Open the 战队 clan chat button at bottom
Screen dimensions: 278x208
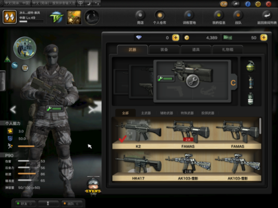coord(72,204)
